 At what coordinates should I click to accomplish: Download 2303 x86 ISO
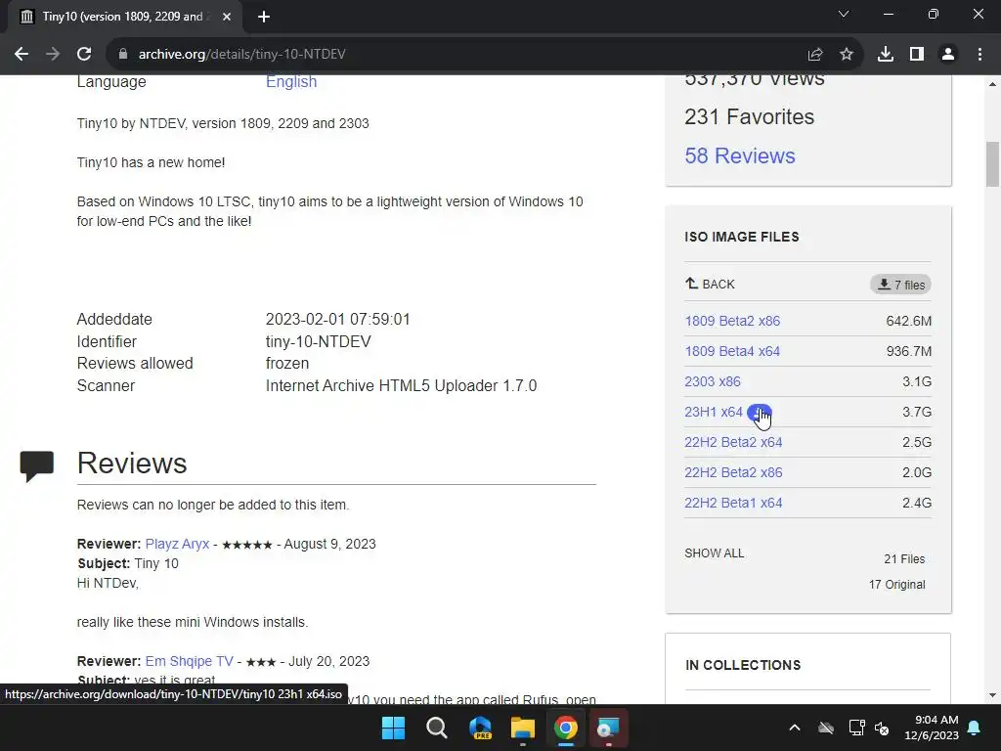coord(713,382)
